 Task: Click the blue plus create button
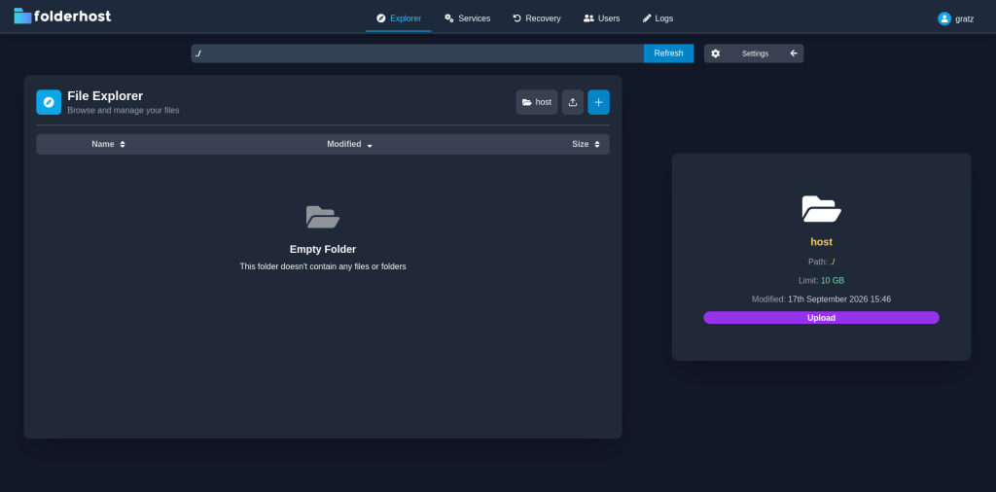point(598,102)
